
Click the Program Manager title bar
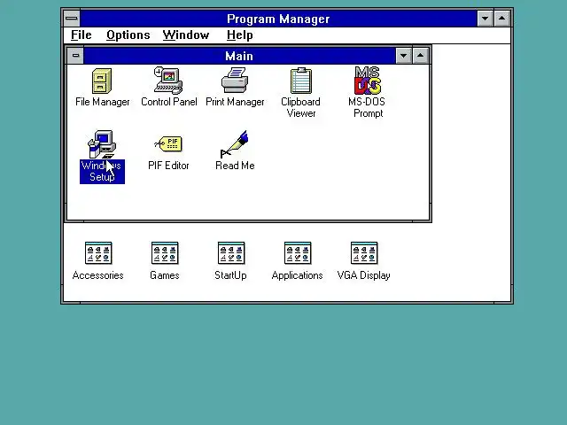278,19
